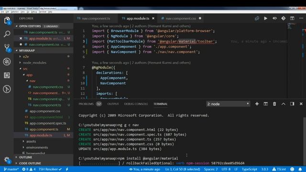Switch to the Output panel tab
This screenshot has width=306, height=172.
point(113,104)
